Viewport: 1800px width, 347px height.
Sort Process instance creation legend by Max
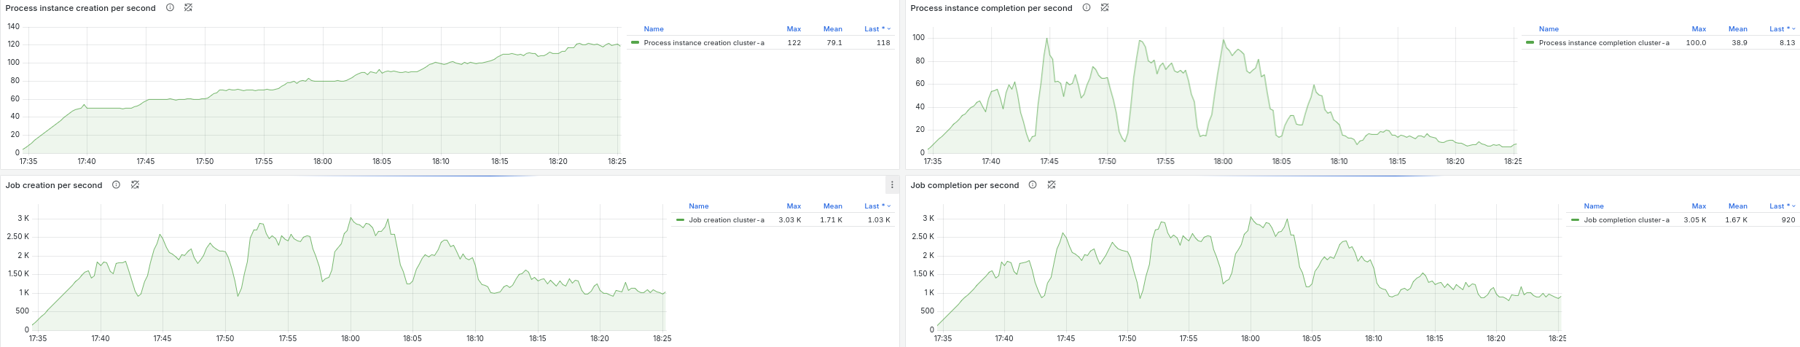click(x=794, y=29)
